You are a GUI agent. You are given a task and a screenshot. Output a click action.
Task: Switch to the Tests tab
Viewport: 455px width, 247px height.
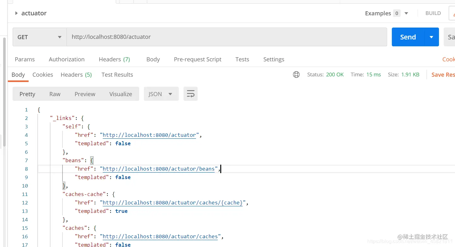click(242, 59)
